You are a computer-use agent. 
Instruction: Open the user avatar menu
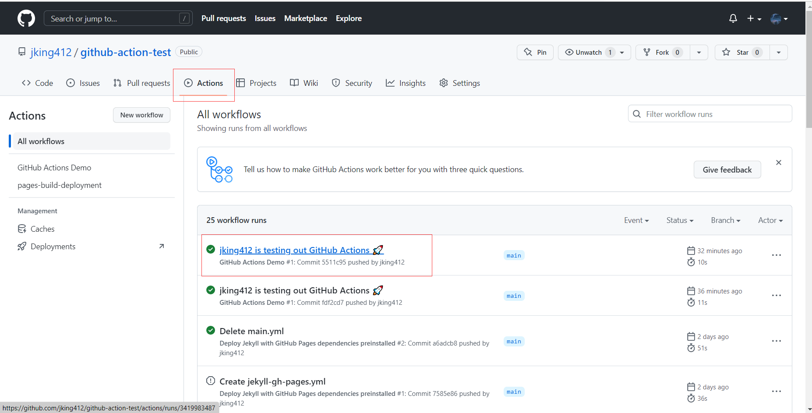pos(779,18)
